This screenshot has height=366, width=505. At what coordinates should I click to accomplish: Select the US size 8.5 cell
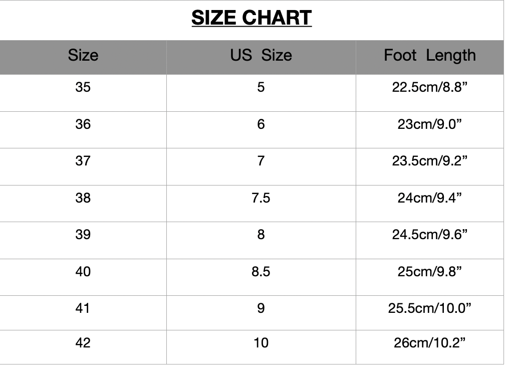coord(261,271)
